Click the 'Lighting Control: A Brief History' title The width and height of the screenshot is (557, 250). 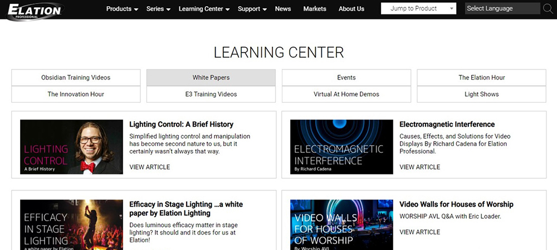[181, 124]
